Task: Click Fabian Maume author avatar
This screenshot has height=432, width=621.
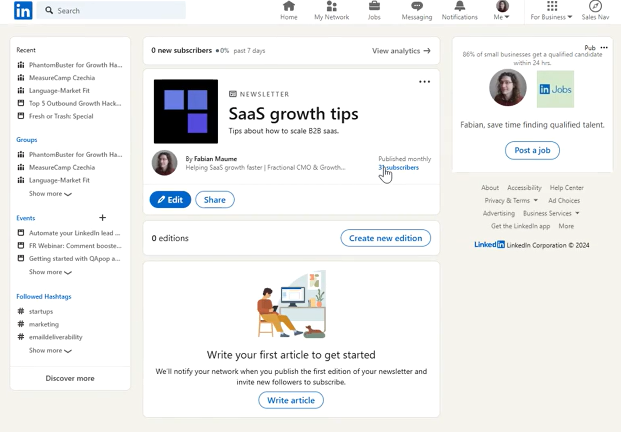Action: 164,163
